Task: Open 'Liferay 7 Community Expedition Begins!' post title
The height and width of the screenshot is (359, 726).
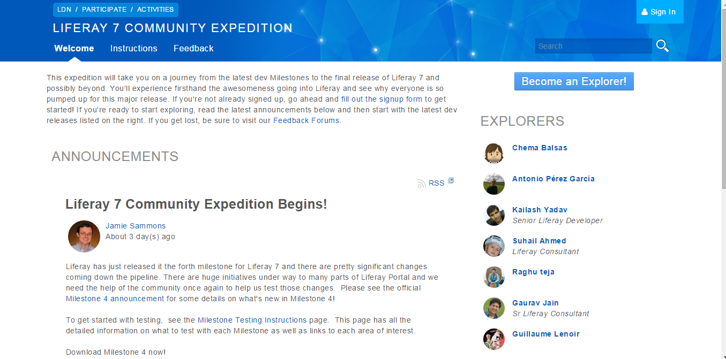Action: [196, 204]
